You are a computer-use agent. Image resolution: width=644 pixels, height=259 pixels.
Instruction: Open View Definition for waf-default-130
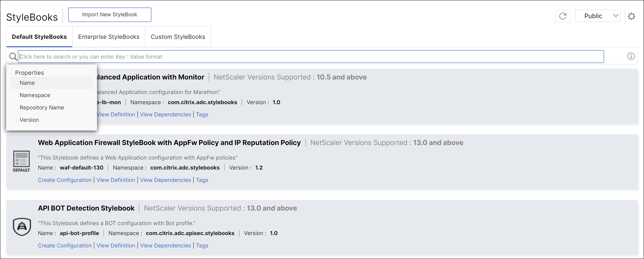point(116,180)
